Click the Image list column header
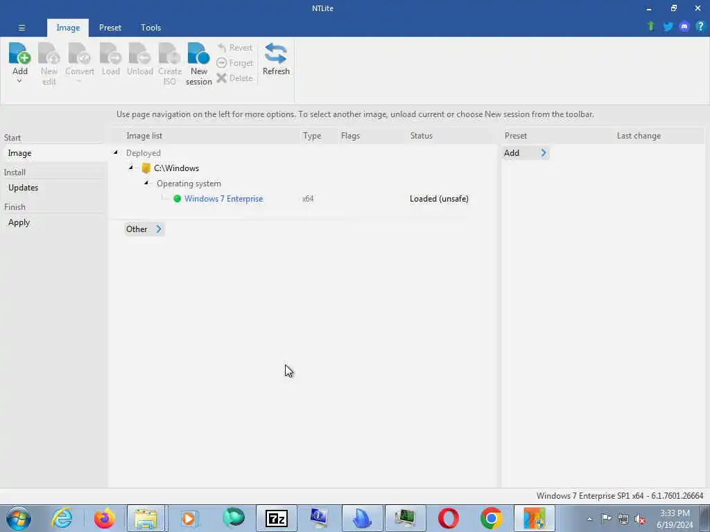710x532 pixels. [144, 136]
